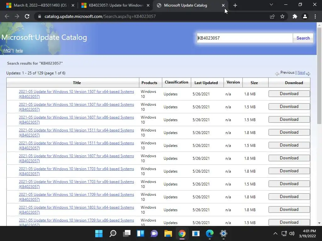
Task: Reload the Update Catalog page
Action: point(27,16)
